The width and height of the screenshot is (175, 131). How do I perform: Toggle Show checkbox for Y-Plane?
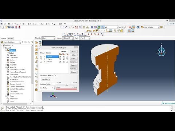(x=41, y=59)
